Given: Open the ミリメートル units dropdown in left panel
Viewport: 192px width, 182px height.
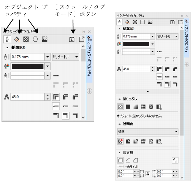Looking at the screenshot, I should pyautogui.click(x=66, y=57).
